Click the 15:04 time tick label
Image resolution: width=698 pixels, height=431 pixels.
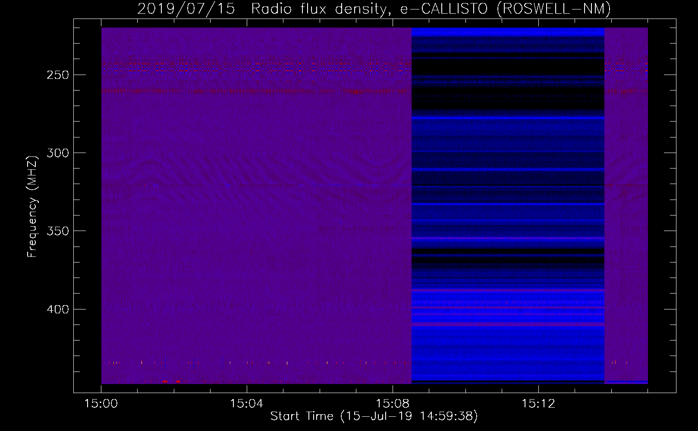tap(246, 404)
